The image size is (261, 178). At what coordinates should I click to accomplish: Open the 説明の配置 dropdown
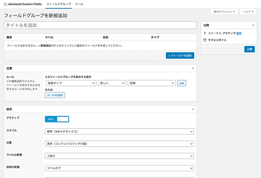(x=120, y=168)
